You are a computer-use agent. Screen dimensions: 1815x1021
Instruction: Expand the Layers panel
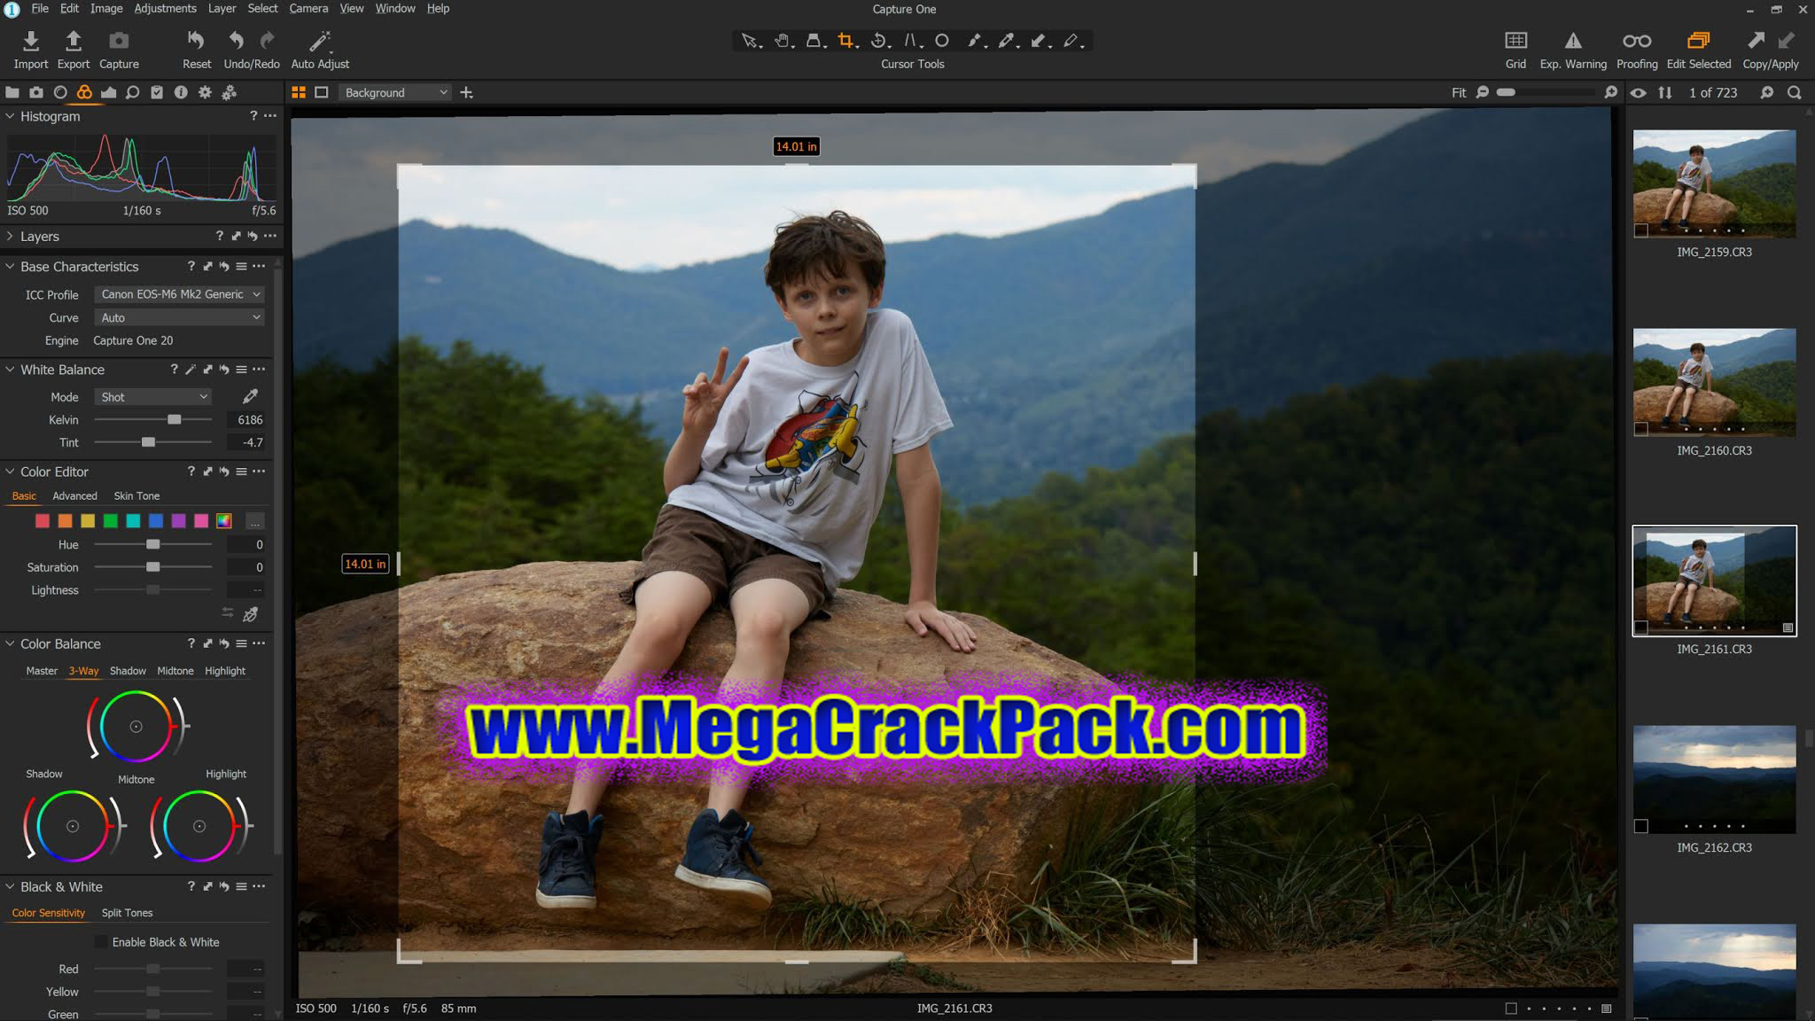pyautogui.click(x=10, y=237)
